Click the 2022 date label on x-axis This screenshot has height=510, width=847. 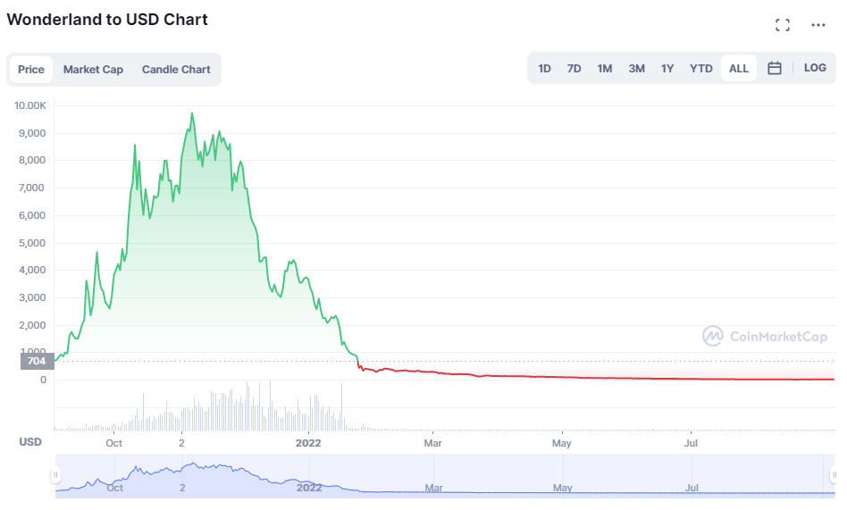coord(308,443)
